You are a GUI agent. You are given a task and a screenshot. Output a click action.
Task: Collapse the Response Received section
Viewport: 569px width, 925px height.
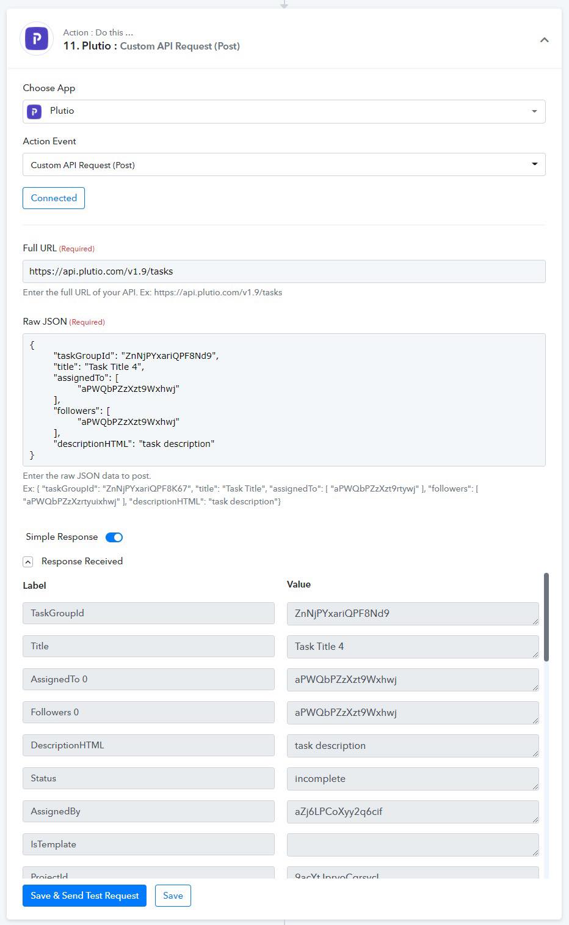(28, 562)
